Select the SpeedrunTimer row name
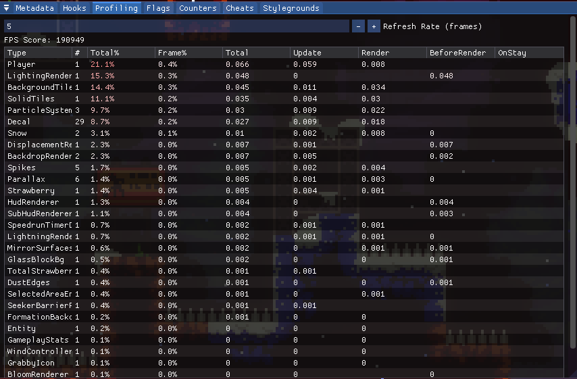577x379 pixels. pos(39,225)
